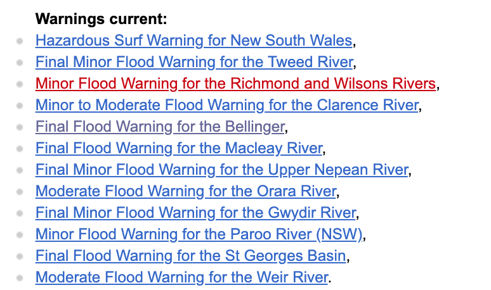
Task: Click the bullet beside Weir River warning
Action: pos(20,278)
